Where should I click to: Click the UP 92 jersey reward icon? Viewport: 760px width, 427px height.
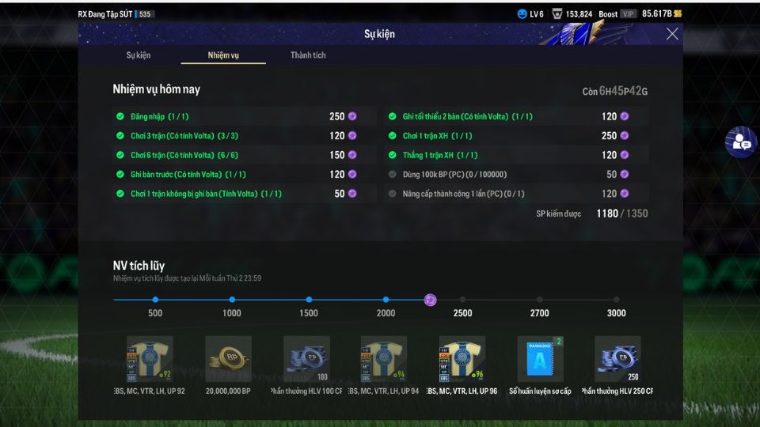(150, 359)
